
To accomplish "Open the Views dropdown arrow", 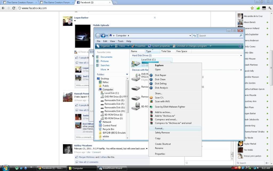I will (x=128, y=46).
